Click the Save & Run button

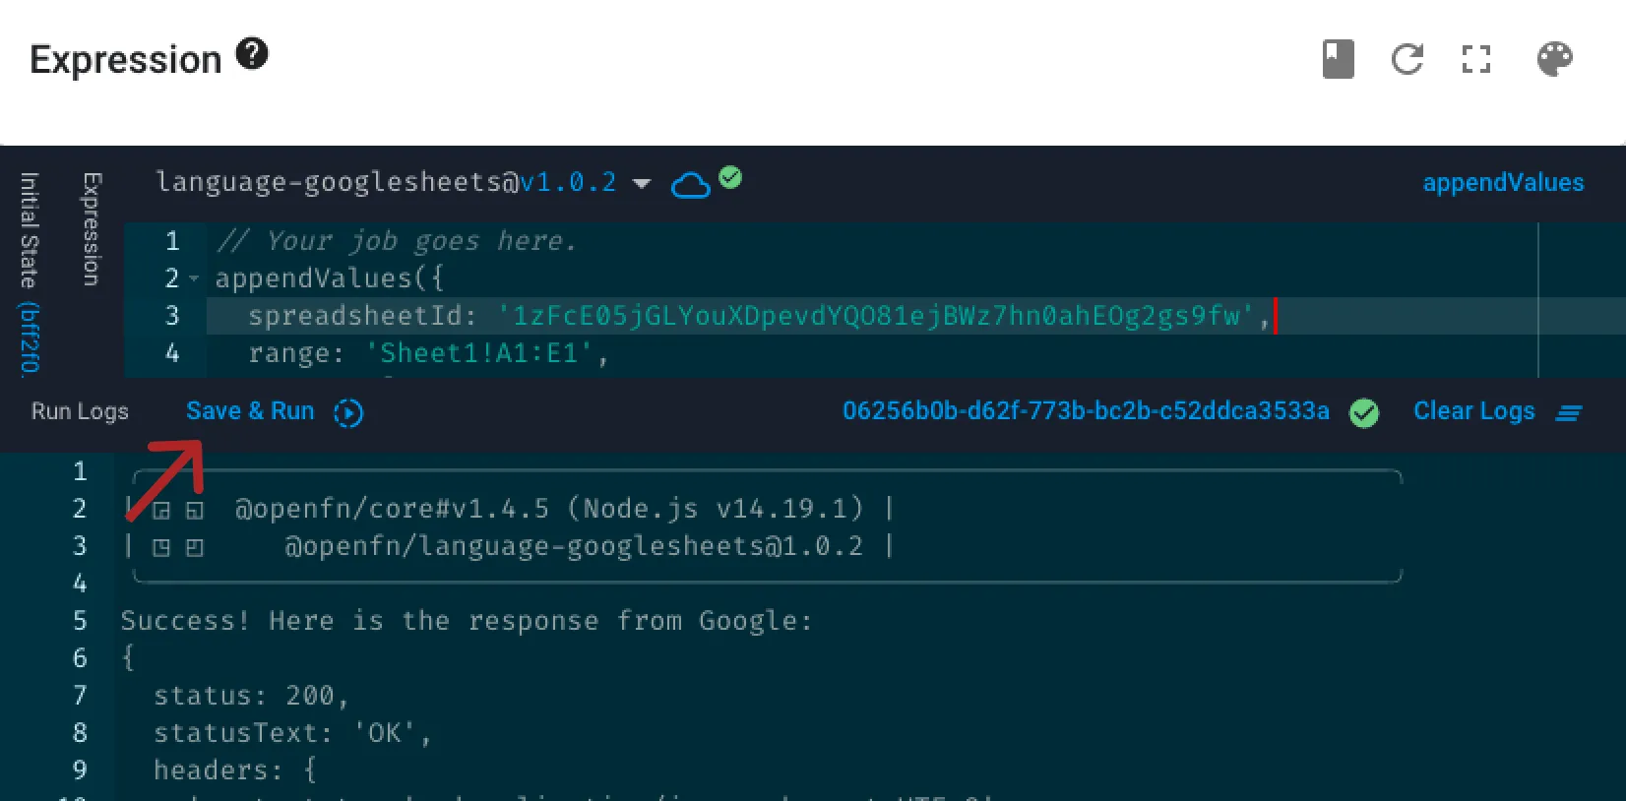pos(250,411)
